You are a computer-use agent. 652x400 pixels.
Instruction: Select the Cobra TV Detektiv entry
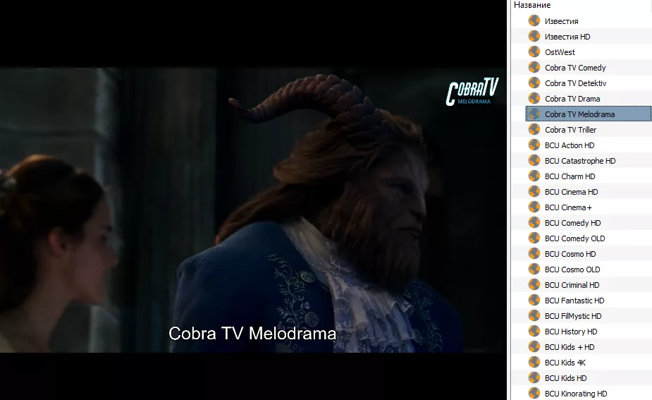pyautogui.click(x=575, y=83)
